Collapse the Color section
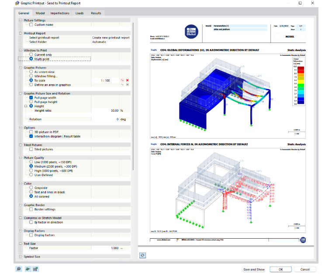This screenshot has width=332, height=274. coord(21,183)
